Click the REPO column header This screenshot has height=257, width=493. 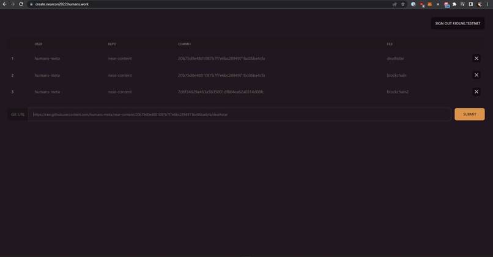[112, 44]
